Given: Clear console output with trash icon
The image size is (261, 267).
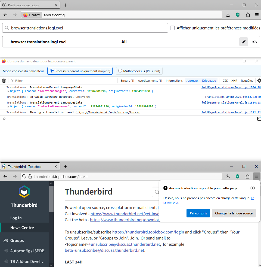Looking at the screenshot, I should pos(4,81).
